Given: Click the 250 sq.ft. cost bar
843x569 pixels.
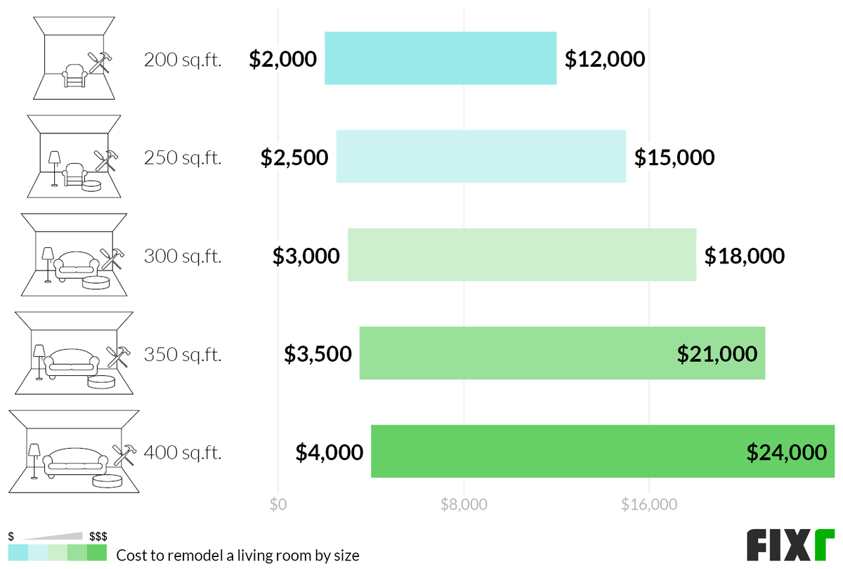Looking at the screenshot, I should pos(481,157).
